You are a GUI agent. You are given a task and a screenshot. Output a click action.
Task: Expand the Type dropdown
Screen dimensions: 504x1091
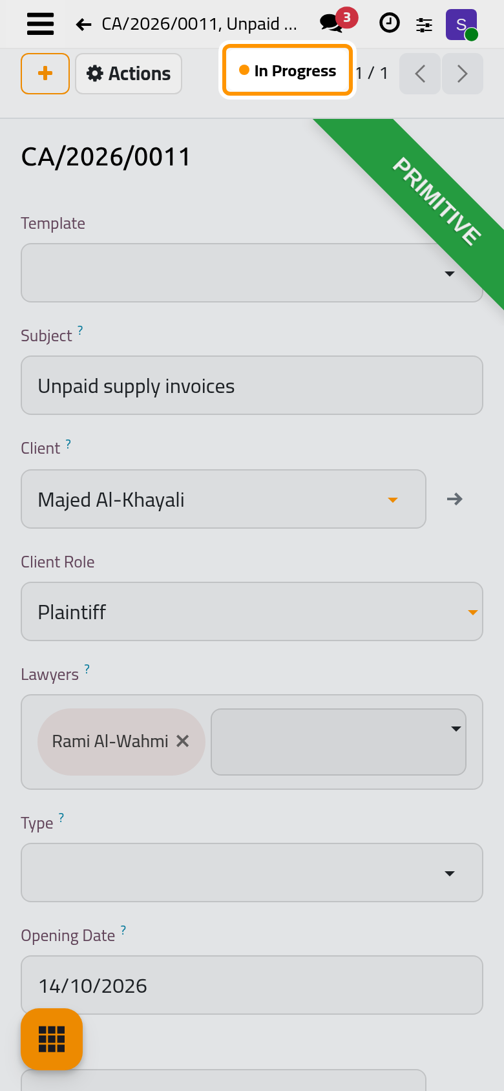[252, 873]
